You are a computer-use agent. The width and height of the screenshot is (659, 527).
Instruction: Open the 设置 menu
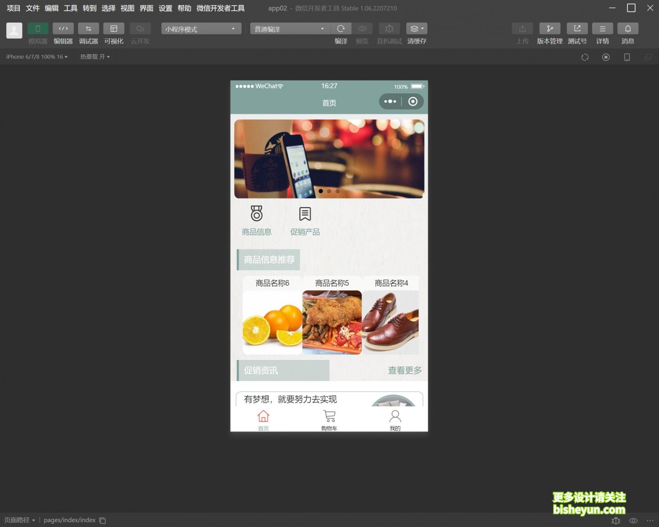coord(166,8)
